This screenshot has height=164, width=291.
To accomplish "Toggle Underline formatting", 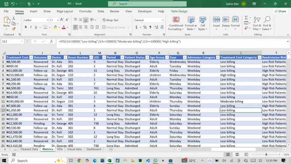I will [x=36, y=27].
